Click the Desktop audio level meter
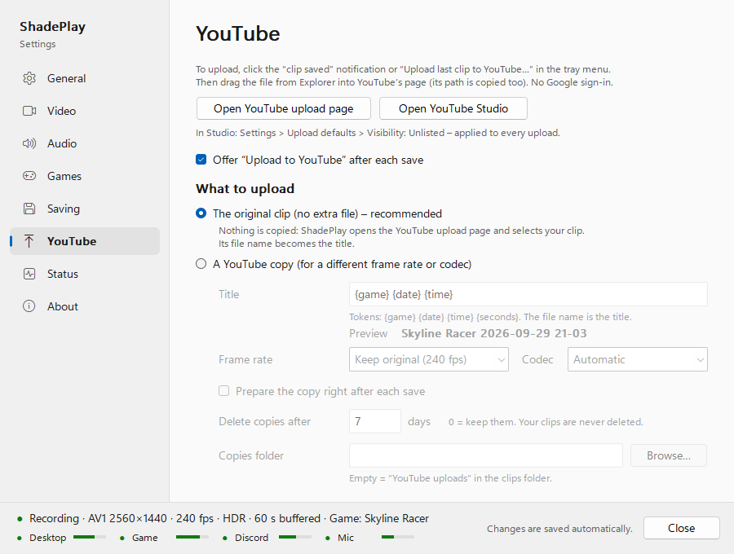Image resolution: width=734 pixels, height=554 pixels. coord(90,537)
